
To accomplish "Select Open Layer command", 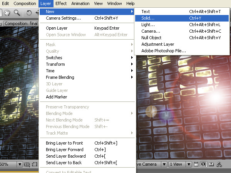I will point(87,28).
